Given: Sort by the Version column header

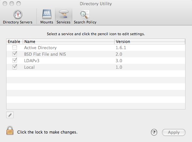Looking at the screenshot, I should tap(150, 42).
